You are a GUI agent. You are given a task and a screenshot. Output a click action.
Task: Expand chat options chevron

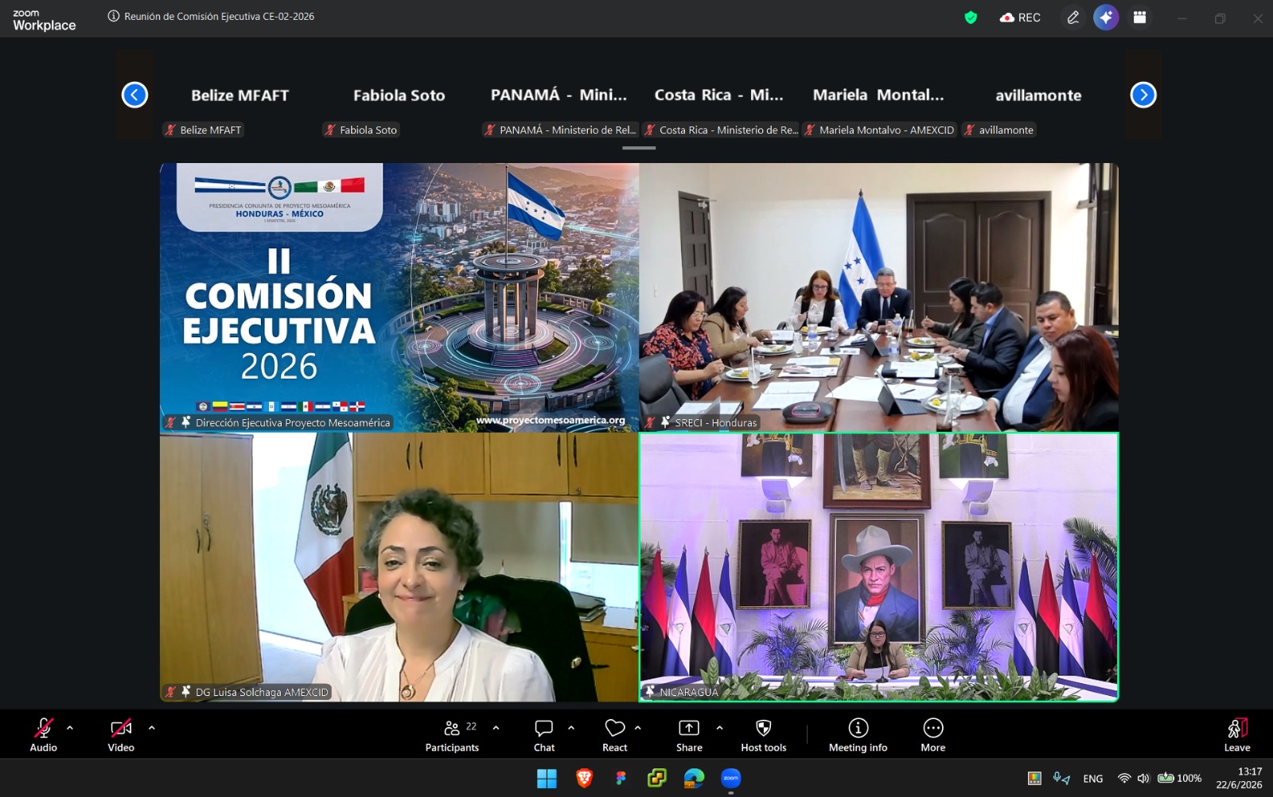tap(570, 728)
